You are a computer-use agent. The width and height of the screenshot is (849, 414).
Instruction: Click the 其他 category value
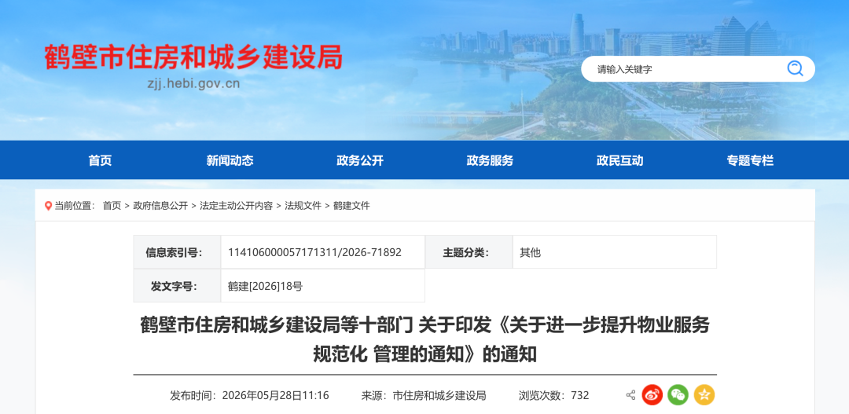pos(530,252)
